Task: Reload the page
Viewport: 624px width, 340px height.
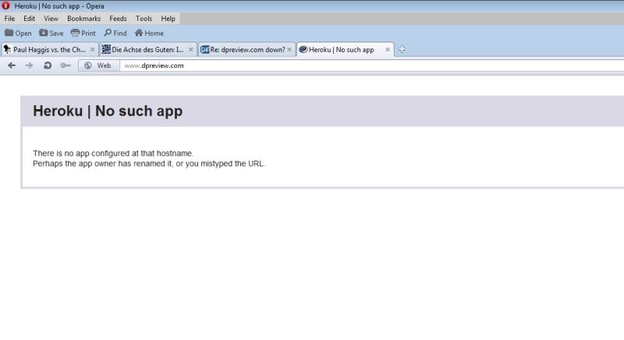Action: pyautogui.click(x=48, y=66)
